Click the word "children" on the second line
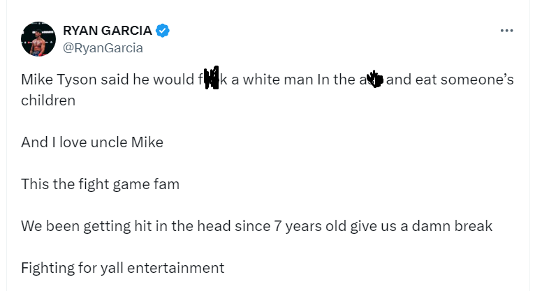The width and height of the screenshot is (542, 291). [x=47, y=99]
